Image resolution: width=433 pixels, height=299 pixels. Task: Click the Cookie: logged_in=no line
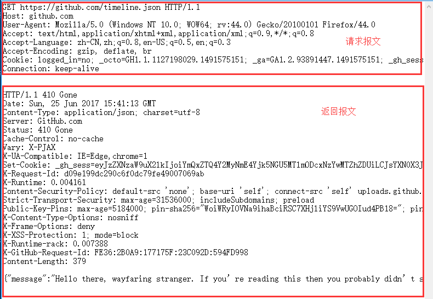coord(213,60)
